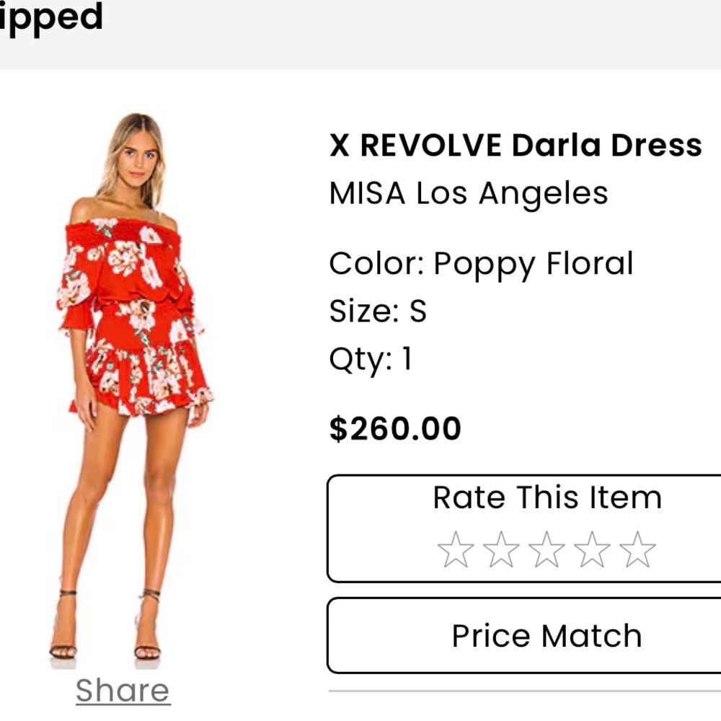Give the dress a two-star rating

[x=501, y=550]
